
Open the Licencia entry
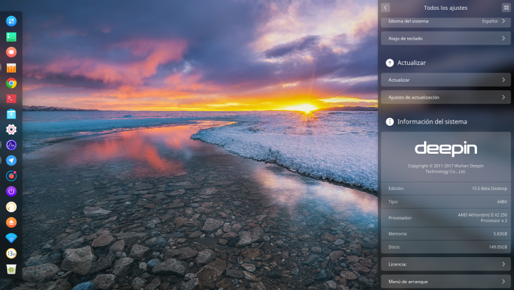pos(446,264)
